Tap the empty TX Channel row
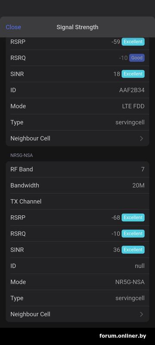 77,201
